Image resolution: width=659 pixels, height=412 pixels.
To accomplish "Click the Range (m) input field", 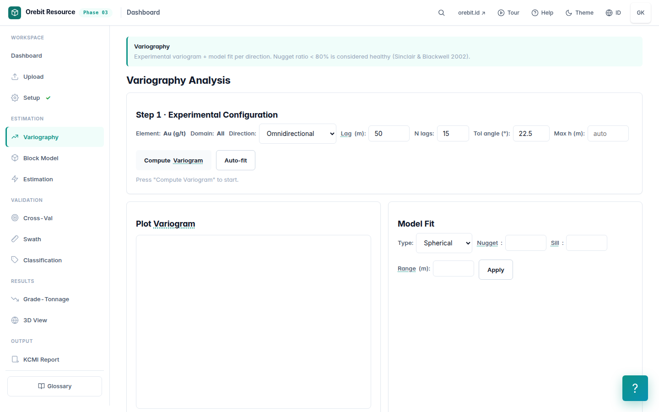I will [x=454, y=269].
